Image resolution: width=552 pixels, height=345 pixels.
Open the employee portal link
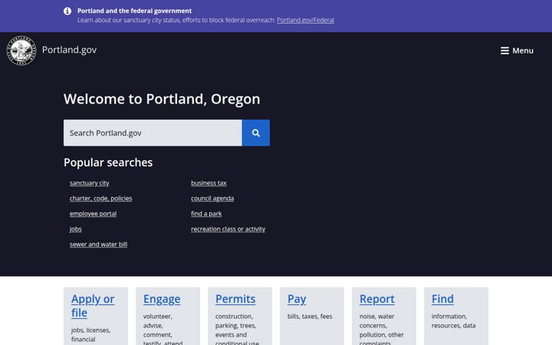(x=93, y=214)
